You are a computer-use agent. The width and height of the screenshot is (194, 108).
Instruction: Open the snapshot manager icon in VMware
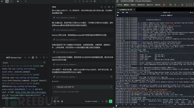tap(182, 5)
